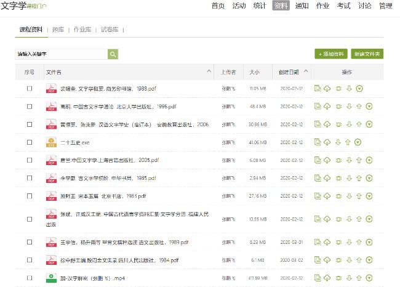Screen dimensions: 400x287
Task: Open 作业 in top navigation menu
Action: click(322, 6)
